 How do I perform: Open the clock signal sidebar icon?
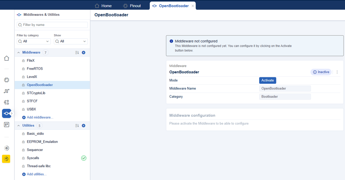(7, 91)
